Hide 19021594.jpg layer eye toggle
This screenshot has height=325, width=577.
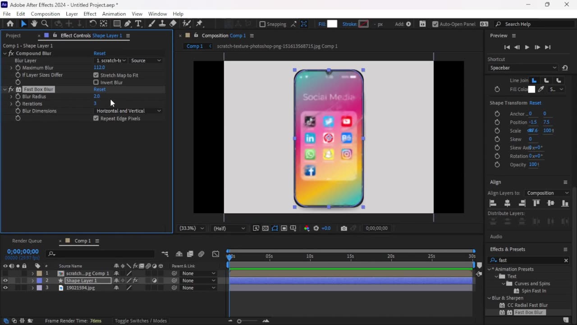(x=5, y=288)
